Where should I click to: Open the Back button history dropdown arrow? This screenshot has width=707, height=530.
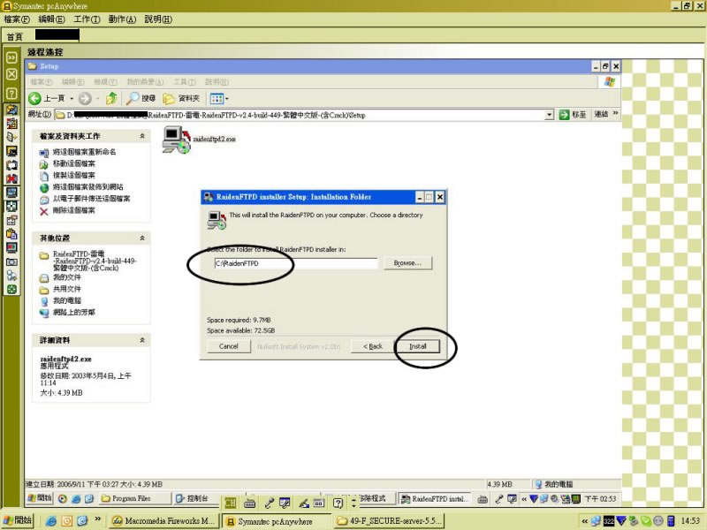point(72,99)
